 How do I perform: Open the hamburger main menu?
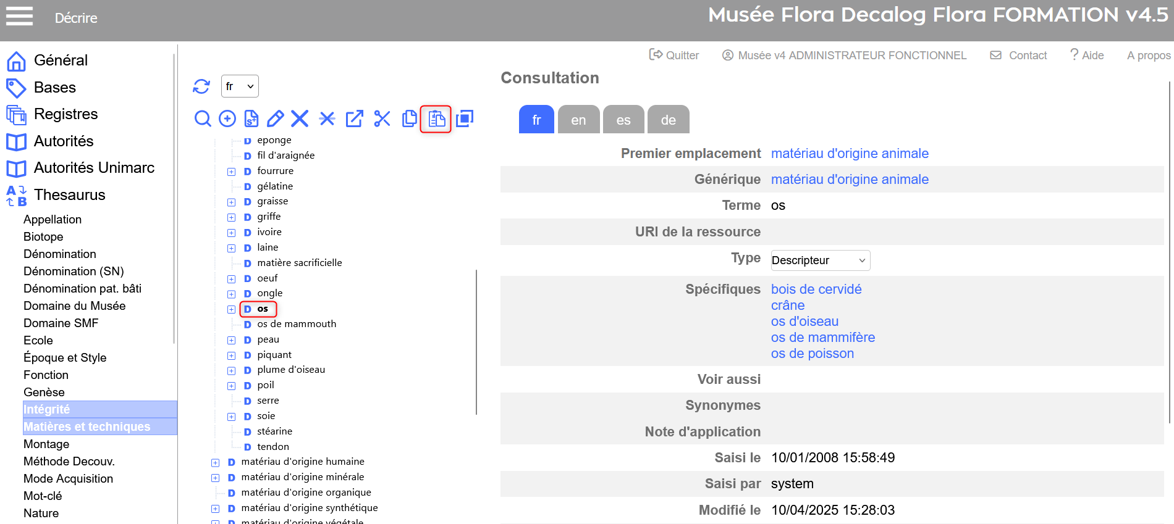(x=19, y=17)
